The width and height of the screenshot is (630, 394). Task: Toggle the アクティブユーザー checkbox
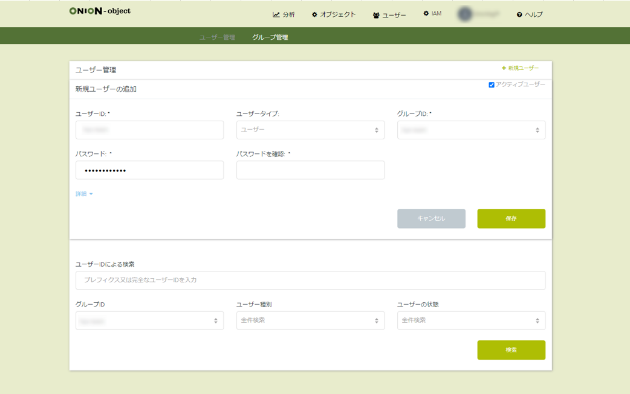(x=492, y=85)
